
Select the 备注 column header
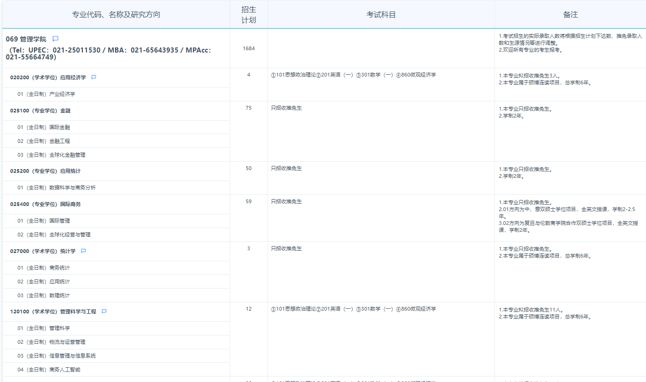[570, 15]
